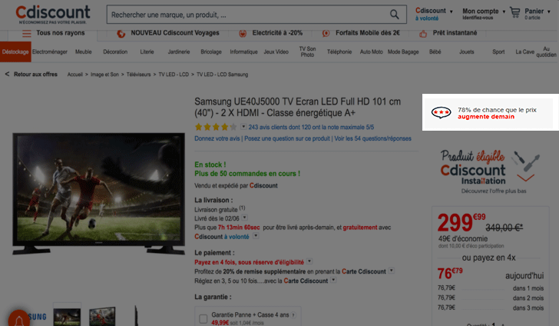Click the Accueil breadcrumb

pyautogui.click(x=75, y=75)
